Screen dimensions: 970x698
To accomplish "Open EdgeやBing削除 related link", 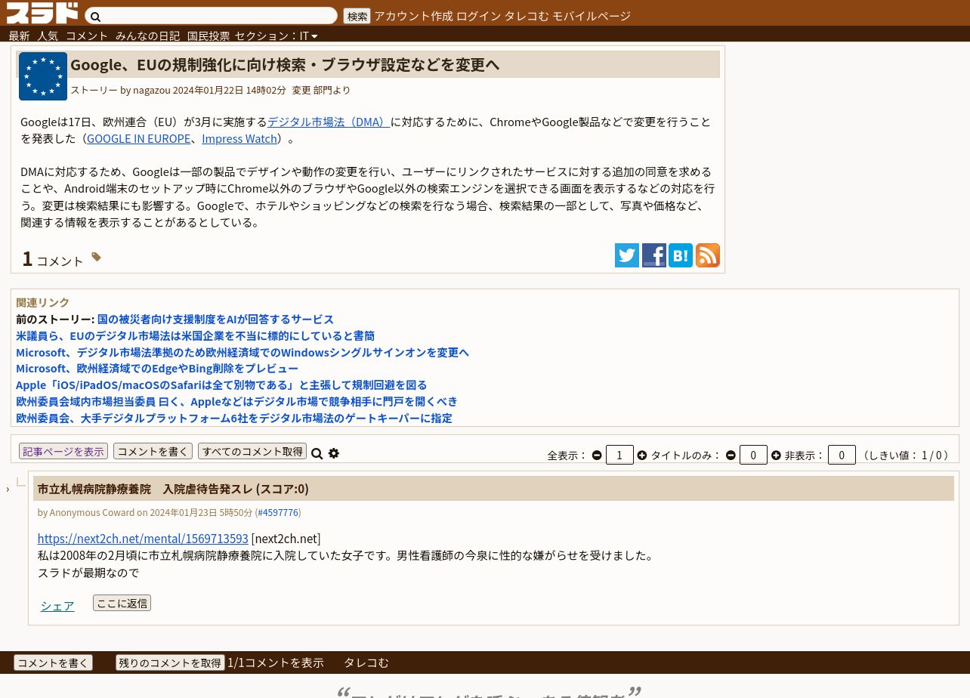I will [x=157, y=368].
